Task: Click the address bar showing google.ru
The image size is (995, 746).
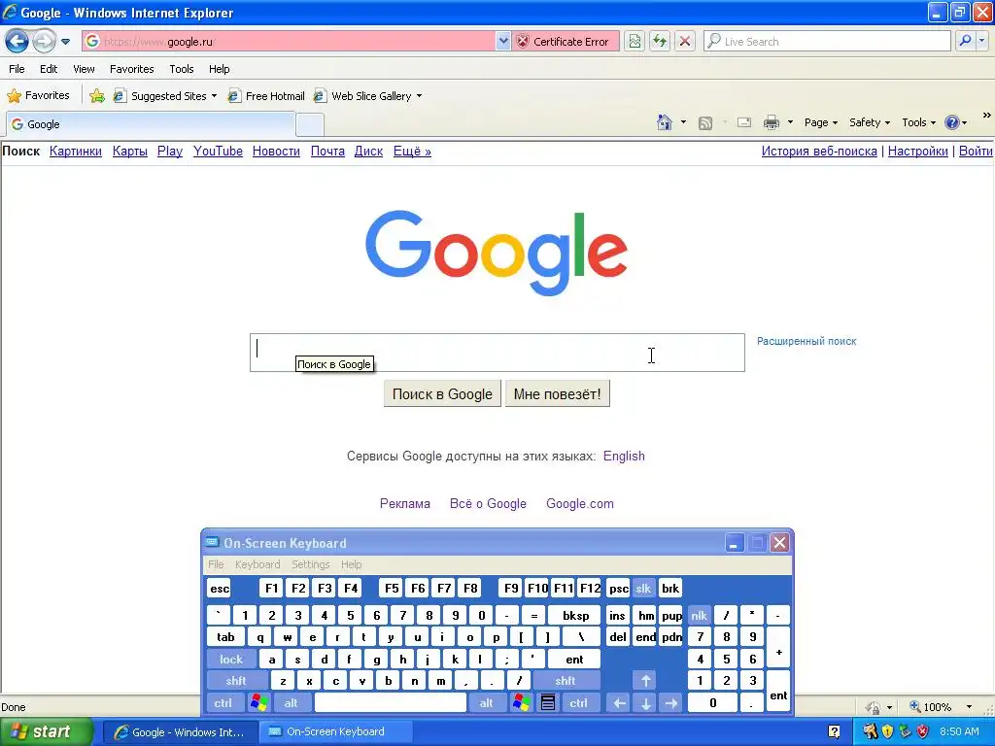Action: [288, 42]
